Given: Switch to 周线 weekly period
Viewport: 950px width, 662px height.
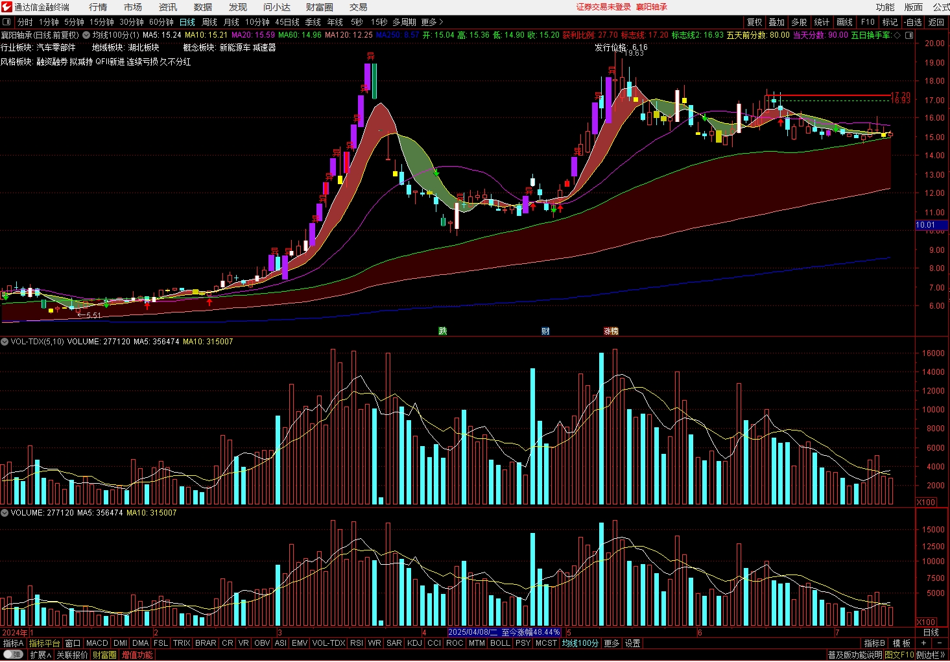Looking at the screenshot, I should (x=209, y=22).
